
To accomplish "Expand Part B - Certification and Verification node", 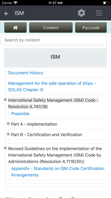I will tap(8, 134).
